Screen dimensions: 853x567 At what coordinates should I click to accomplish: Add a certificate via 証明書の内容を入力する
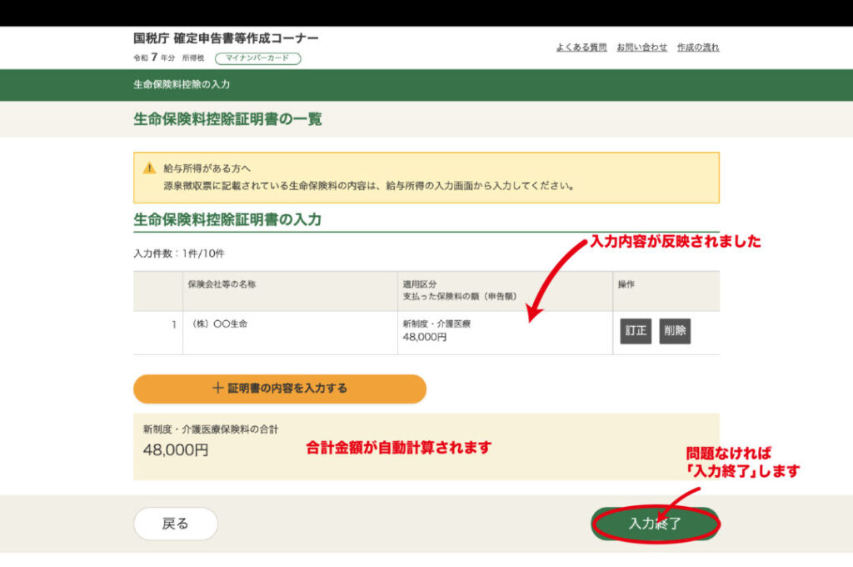pos(280,389)
